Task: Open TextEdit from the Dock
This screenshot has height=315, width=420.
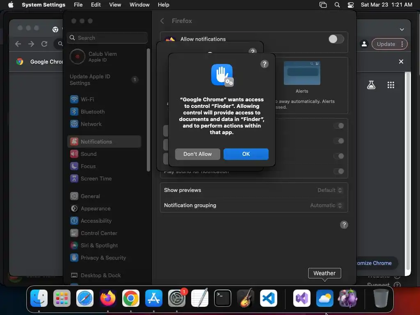Action: click(x=200, y=298)
